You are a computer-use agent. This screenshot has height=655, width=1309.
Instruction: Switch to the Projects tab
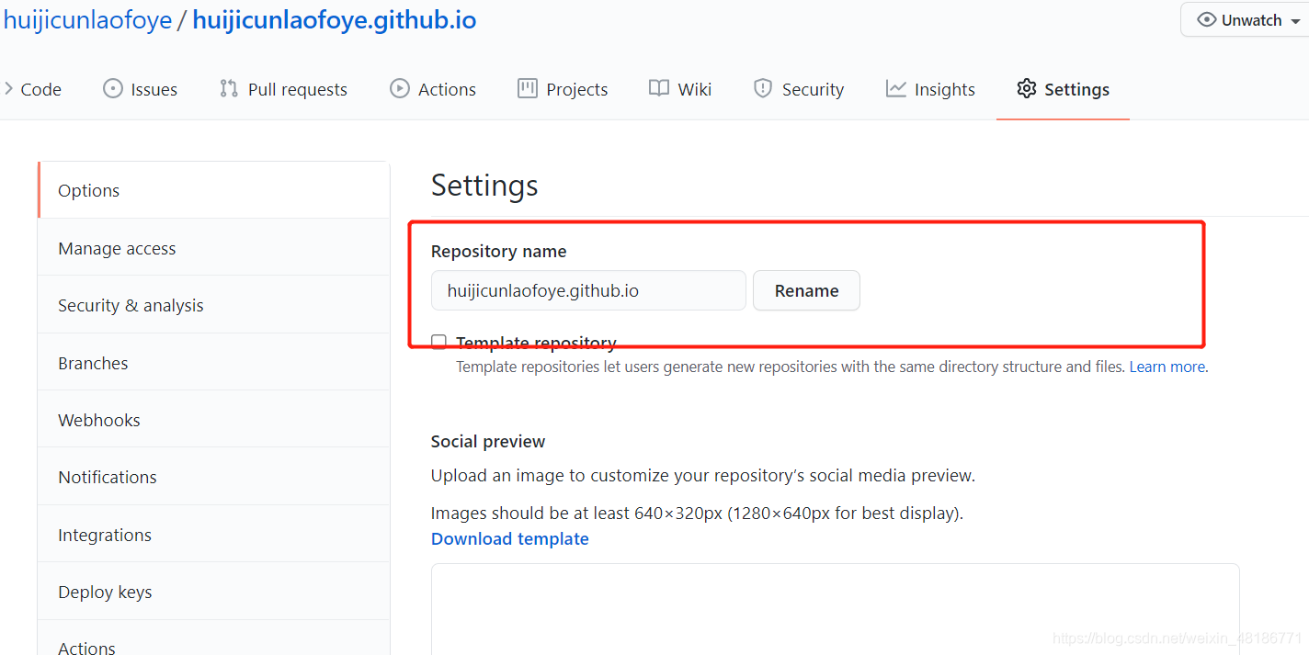point(576,89)
